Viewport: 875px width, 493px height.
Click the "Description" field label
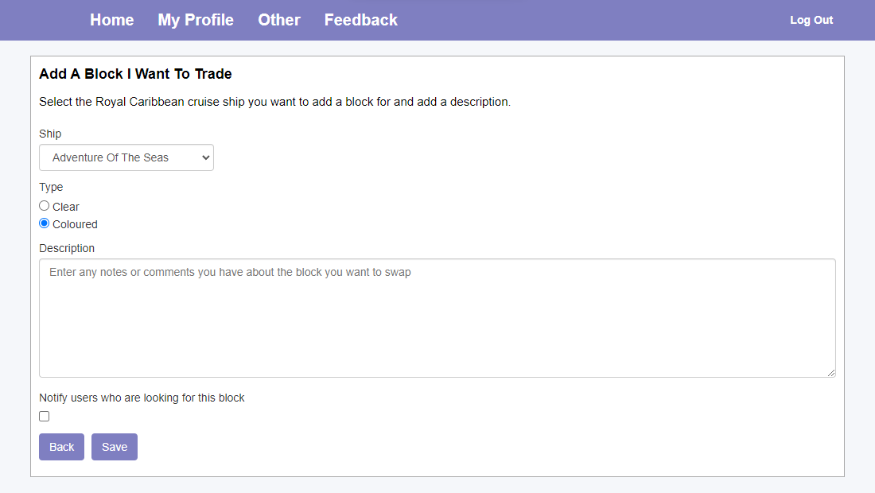[67, 248]
